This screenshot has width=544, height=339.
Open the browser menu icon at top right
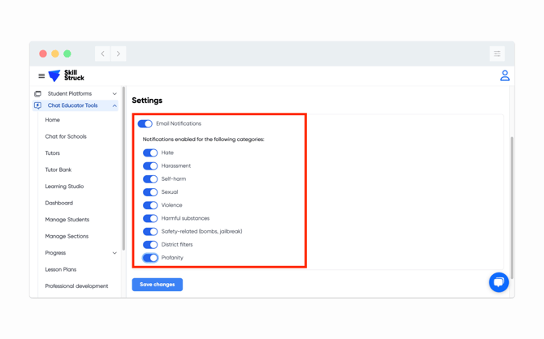497,54
